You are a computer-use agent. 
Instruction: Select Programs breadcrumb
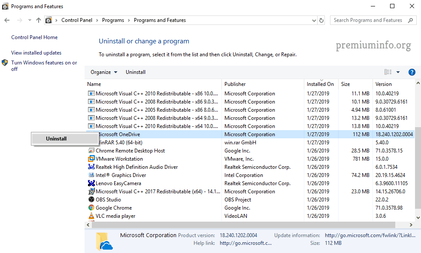(x=113, y=20)
